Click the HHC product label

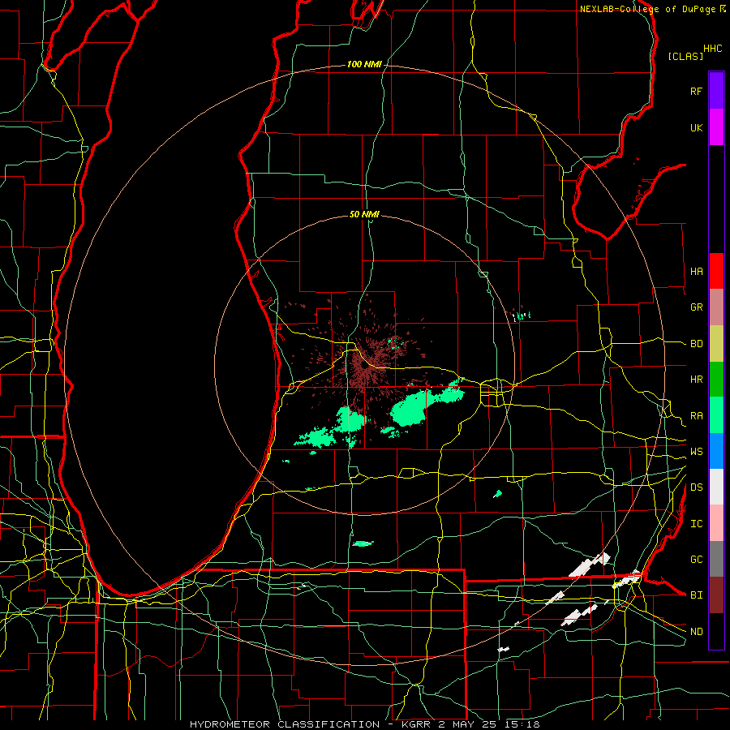pyautogui.click(x=712, y=49)
